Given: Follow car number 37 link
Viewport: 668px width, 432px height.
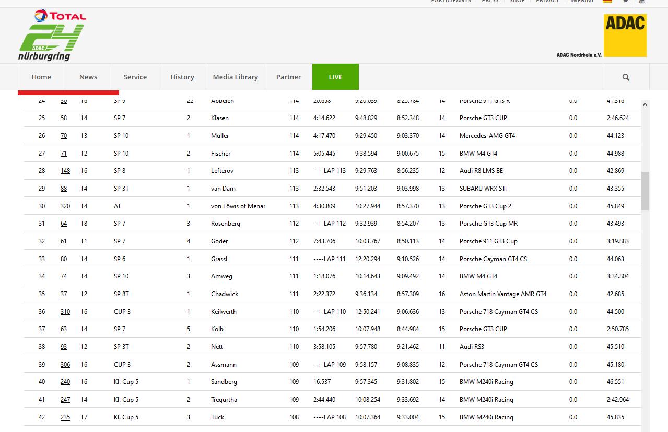Looking at the screenshot, I should pos(64,294).
